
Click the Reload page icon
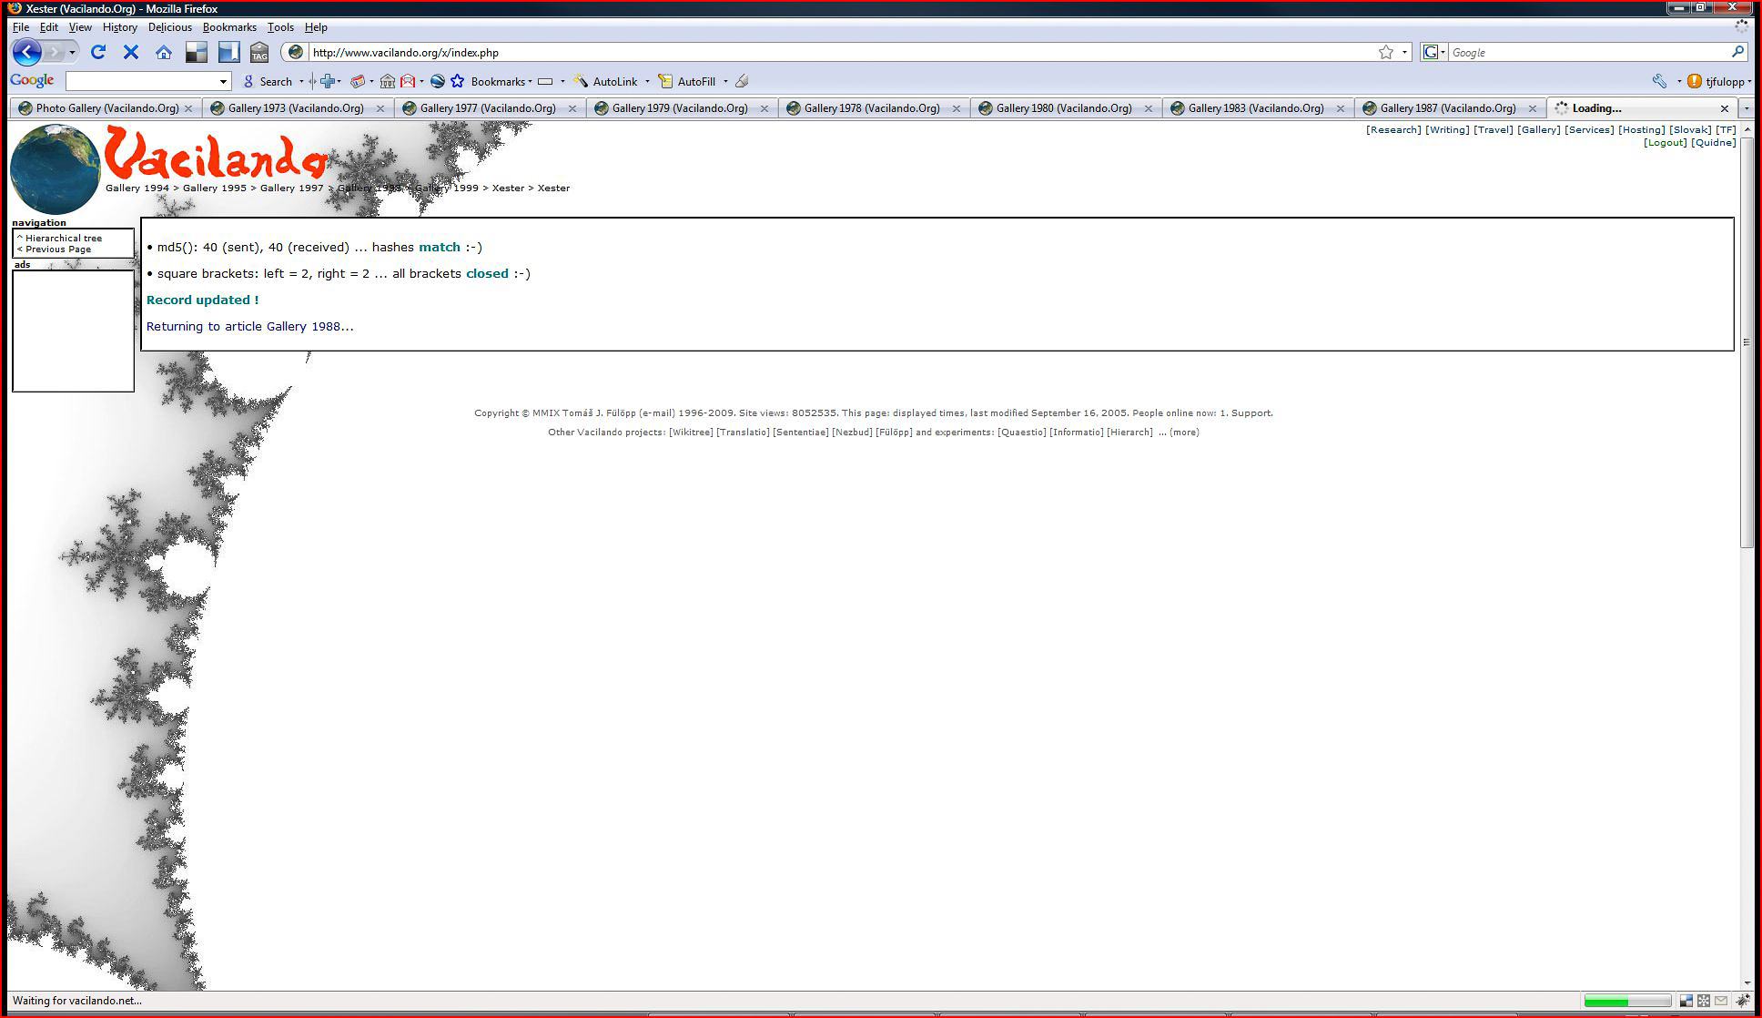click(98, 52)
